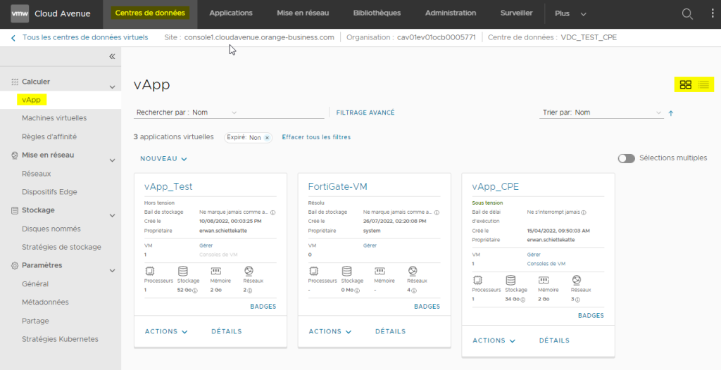
Task: Click Réseaux icon in vApp_CPE card
Action: (x=577, y=280)
